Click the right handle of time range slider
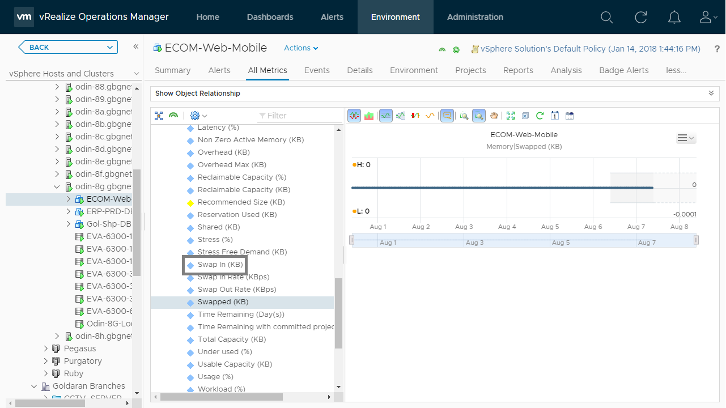The width and height of the screenshot is (726, 408). [x=696, y=240]
